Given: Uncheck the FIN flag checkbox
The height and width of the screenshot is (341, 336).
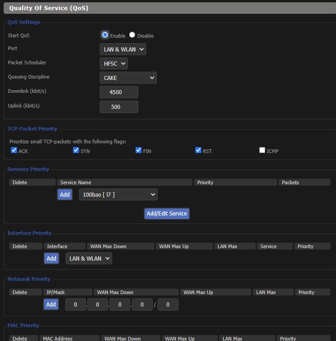Looking at the screenshot, I should click(138, 150).
